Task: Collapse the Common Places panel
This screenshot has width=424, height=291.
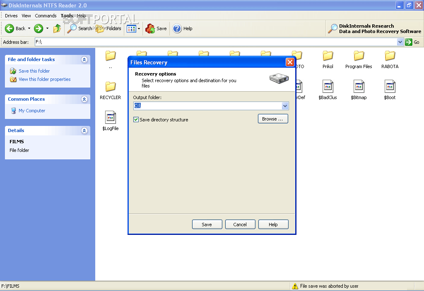Action: pyautogui.click(x=84, y=99)
